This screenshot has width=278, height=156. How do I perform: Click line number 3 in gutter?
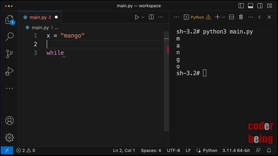pos(35,53)
